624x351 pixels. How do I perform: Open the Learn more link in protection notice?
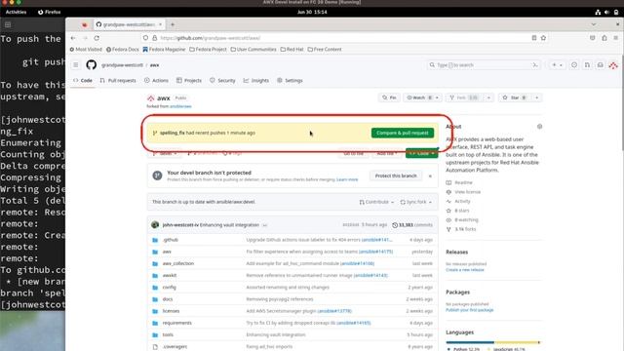coord(347,179)
